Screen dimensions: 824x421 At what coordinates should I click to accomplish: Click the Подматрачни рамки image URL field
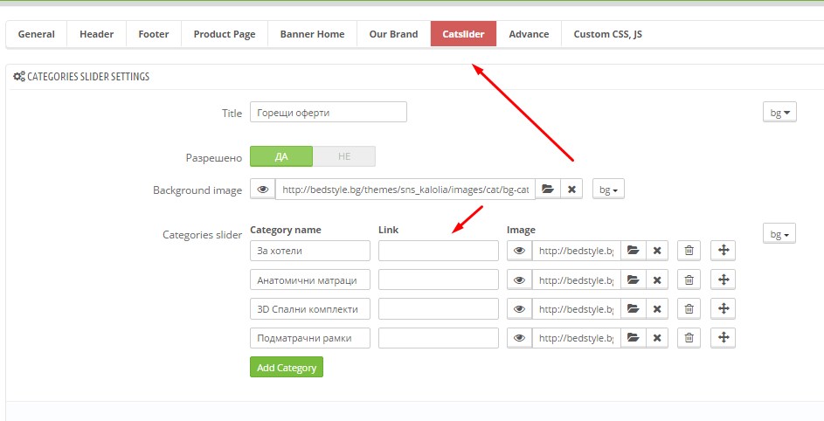577,338
